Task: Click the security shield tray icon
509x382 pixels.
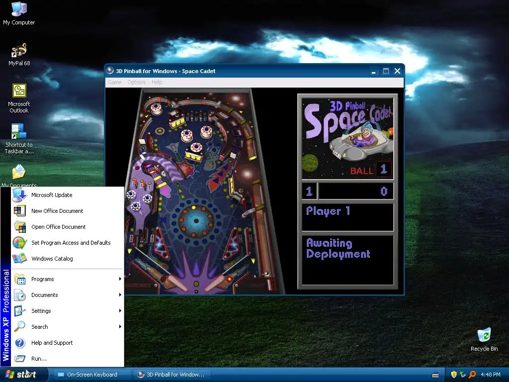Action: click(454, 375)
